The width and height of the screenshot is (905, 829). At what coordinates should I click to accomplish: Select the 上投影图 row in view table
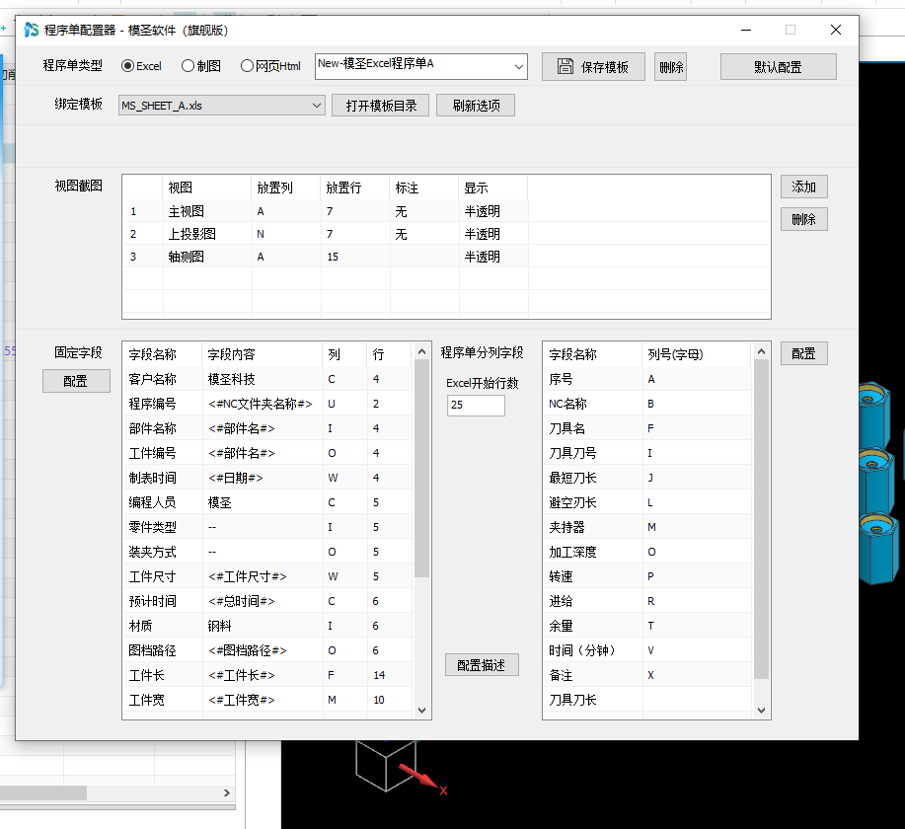pos(446,234)
